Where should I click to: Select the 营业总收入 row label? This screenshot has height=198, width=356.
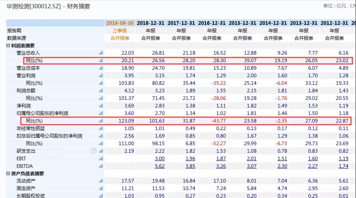pyautogui.click(x=28, y=53)
